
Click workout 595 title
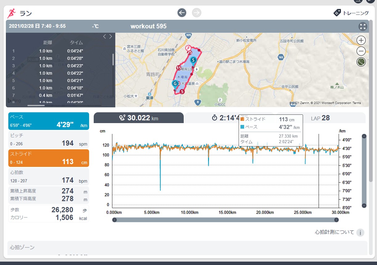tap(148, 26)
